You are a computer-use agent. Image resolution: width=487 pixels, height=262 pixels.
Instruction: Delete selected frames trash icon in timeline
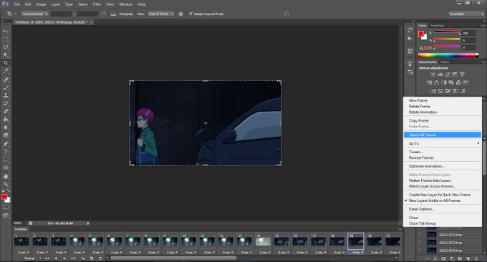(100, 258)
